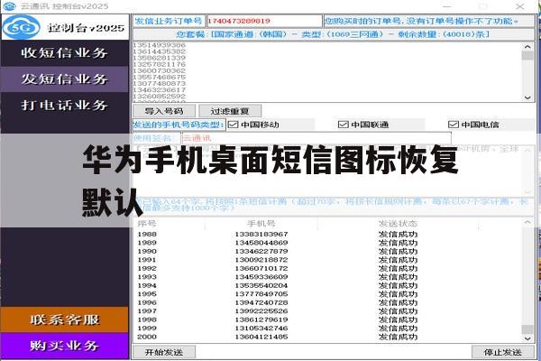Click 导入号码 import button

click(x=164, y=111)
